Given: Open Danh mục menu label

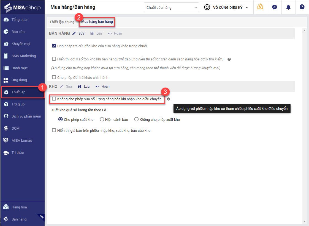Looking at the screenshot, I should (x=20, y=68).
